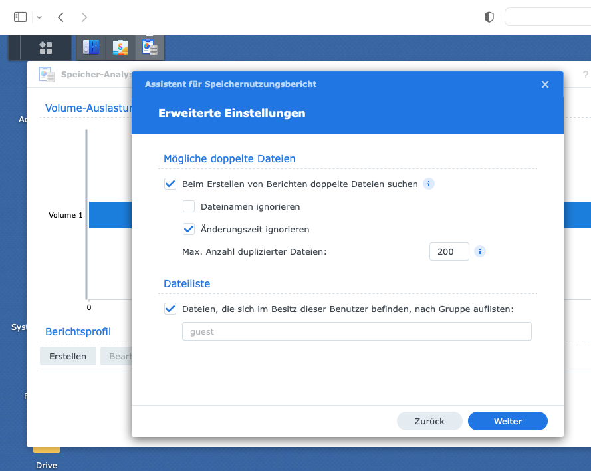Open Control Panel from the DSM taskbar

point(90,47)
